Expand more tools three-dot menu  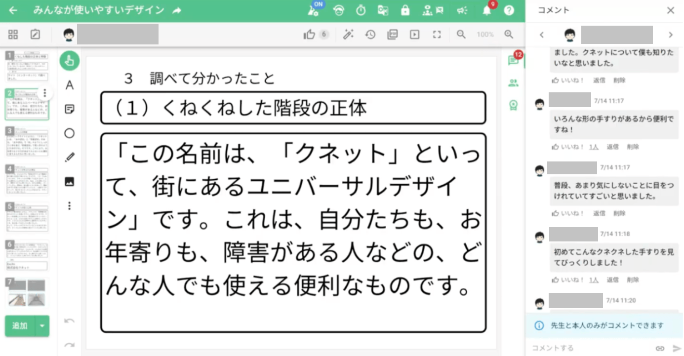point(70,205)
